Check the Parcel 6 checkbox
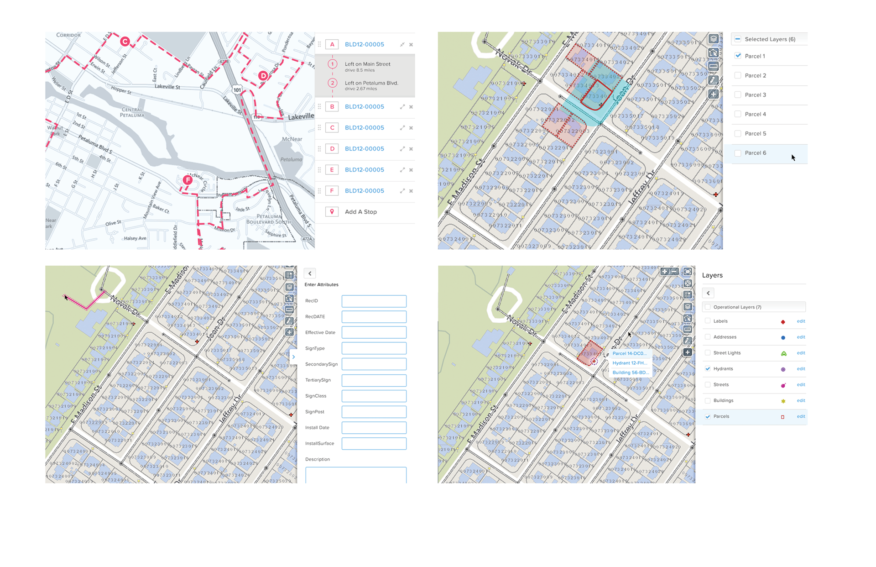Screen dimensions: 876x567 738,153
